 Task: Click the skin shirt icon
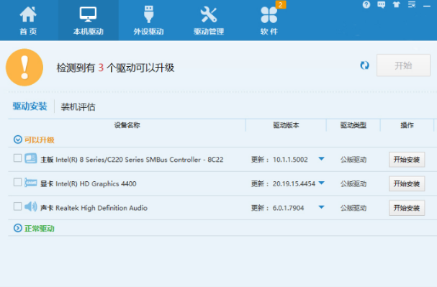pyautogui.click(x=396, y=4)
